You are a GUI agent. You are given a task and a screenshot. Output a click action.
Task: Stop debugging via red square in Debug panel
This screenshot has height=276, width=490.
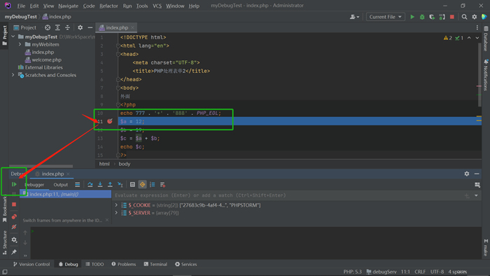(x=14, y=205)
